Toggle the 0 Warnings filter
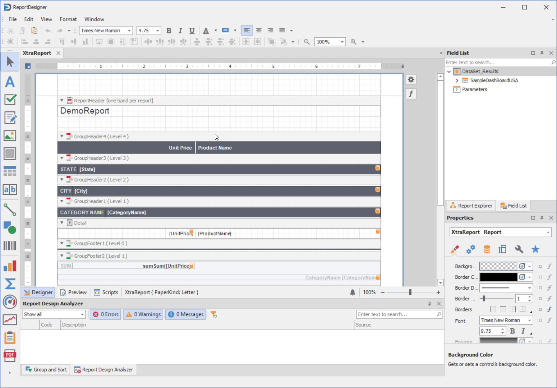 (x=143, y=314)
